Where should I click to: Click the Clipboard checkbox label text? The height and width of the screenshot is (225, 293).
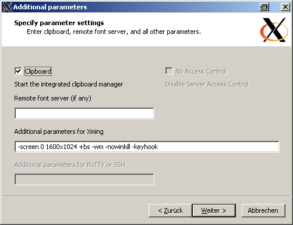pyautogui.click(x=38, y=71)
